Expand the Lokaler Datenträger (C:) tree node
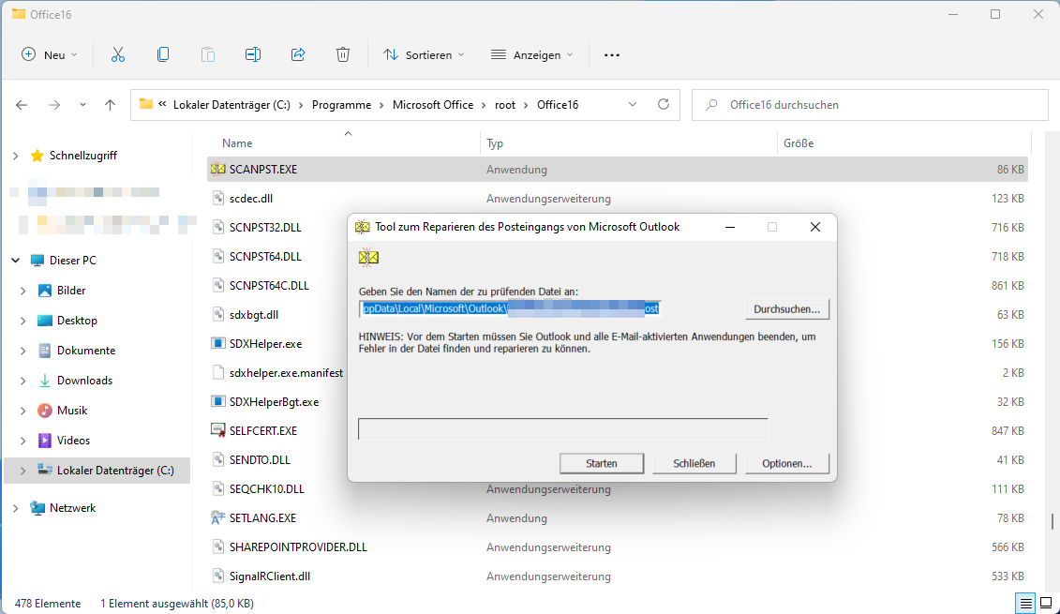 [23, 471]
